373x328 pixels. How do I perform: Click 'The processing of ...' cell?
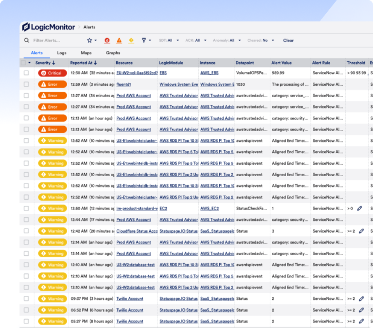tap(290, 85)
